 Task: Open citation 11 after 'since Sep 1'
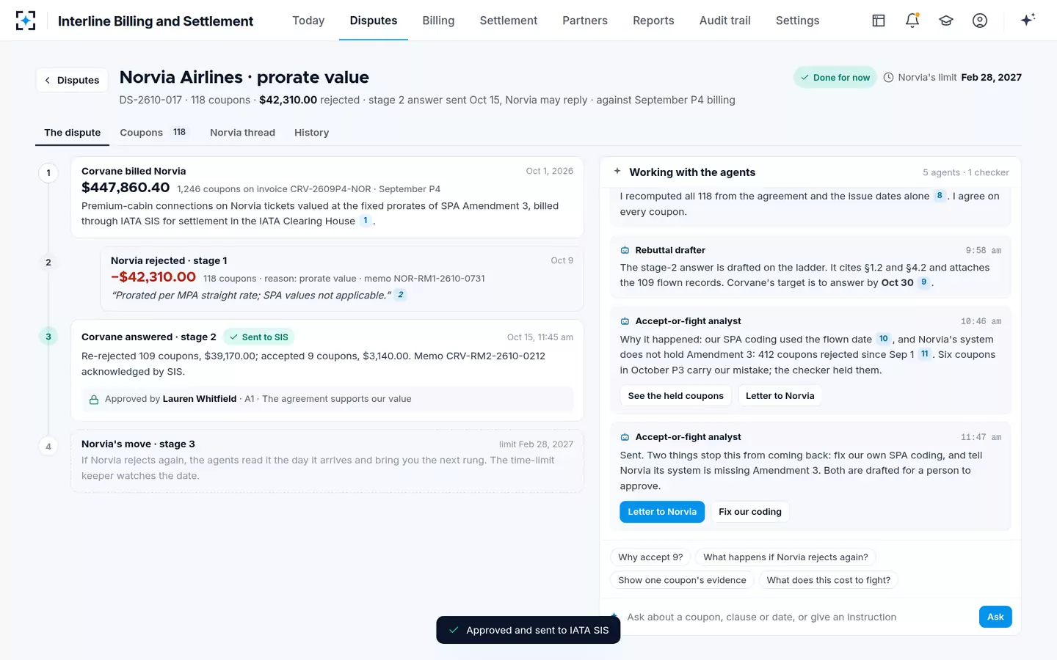(925, 354)
